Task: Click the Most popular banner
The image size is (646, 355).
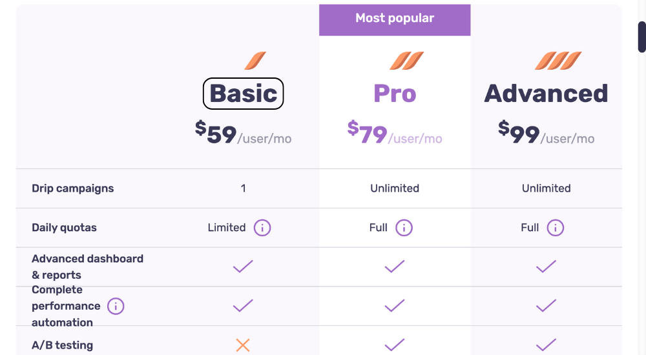Action: coord(395,20)
